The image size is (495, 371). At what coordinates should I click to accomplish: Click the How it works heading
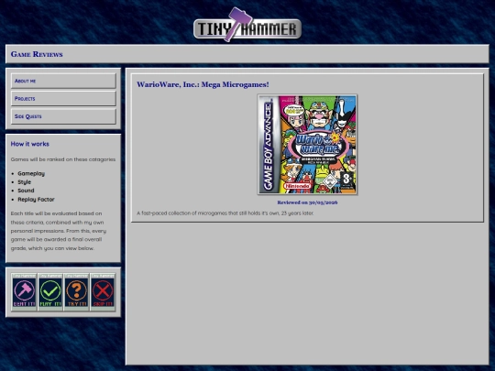(x=30, y=144)
